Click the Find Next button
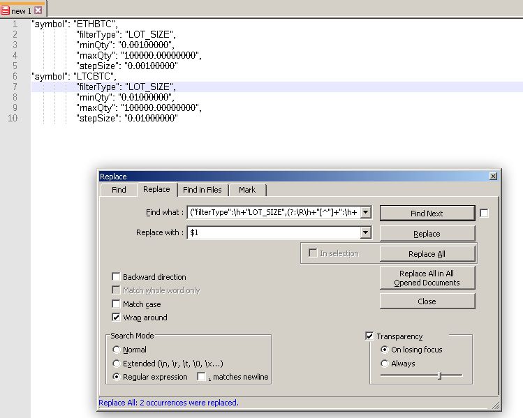This screenshot has height=418, width=523. [427, 214]
